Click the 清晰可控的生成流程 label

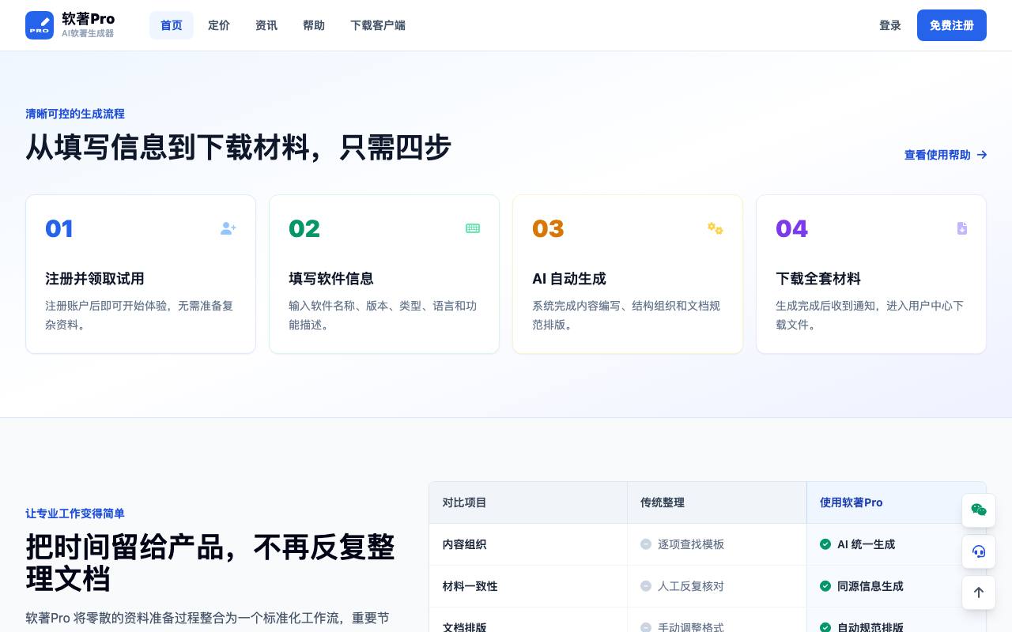(x=75, y=114)
